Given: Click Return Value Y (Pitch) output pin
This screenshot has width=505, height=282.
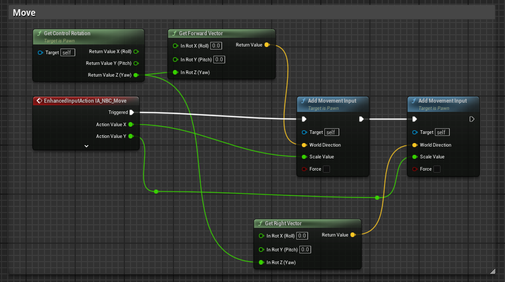Looking at the screenshot, I should (x=136, y=63).
